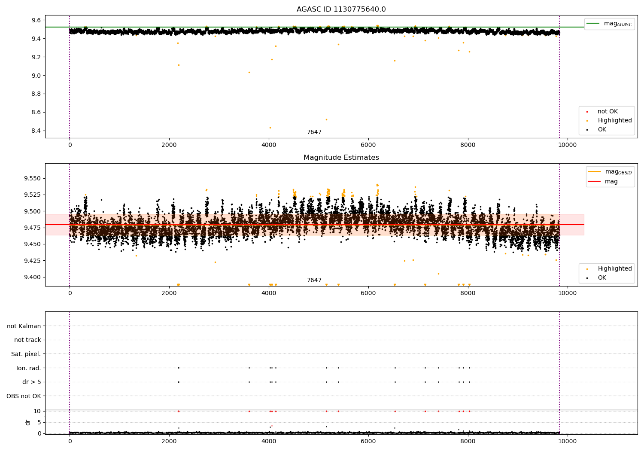Click the 9.550 y-axis tick label
Viewport: 644px width, 451px height.
(x=33, y=178)
